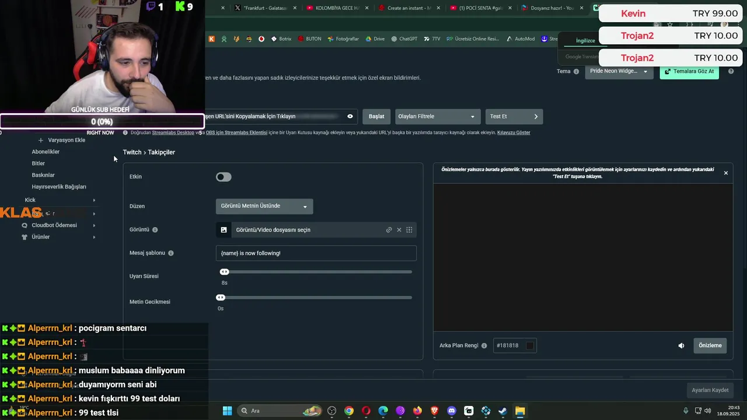
Task: Open Google Chrome from the taskbar
Action: pyautogui.click(x=349, y=411)
